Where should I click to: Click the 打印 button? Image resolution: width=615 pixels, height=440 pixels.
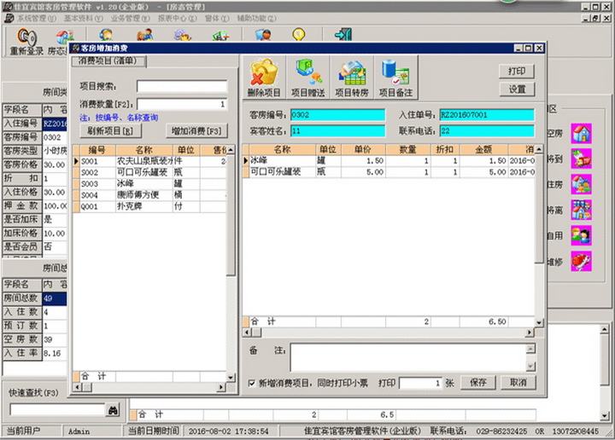[x=517, y=72]
